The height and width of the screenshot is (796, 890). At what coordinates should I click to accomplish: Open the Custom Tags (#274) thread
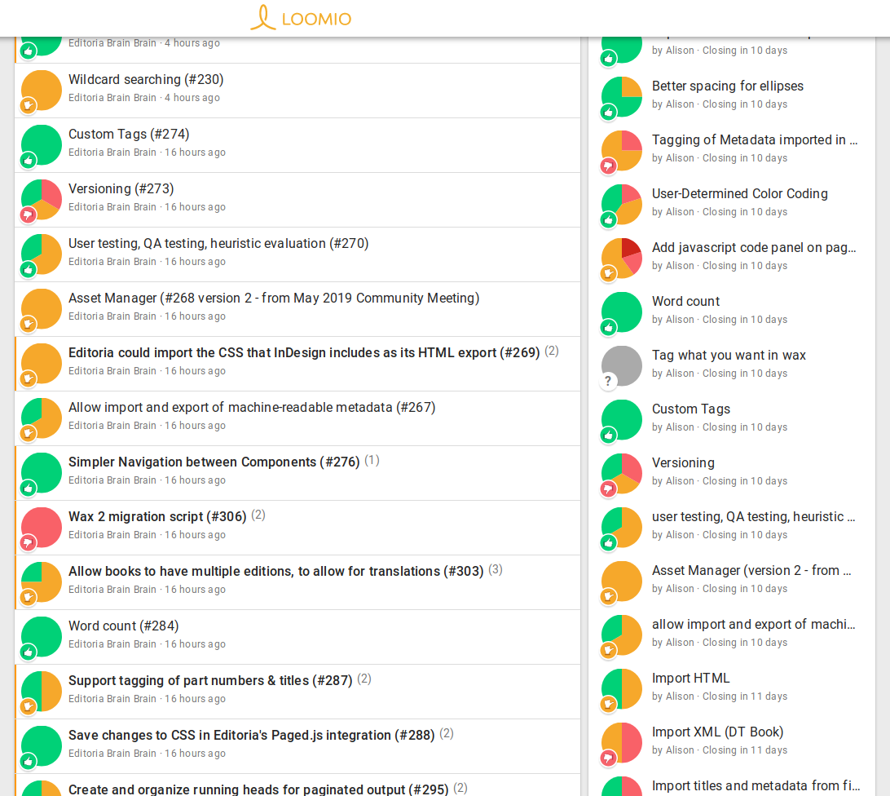point(129,134)
